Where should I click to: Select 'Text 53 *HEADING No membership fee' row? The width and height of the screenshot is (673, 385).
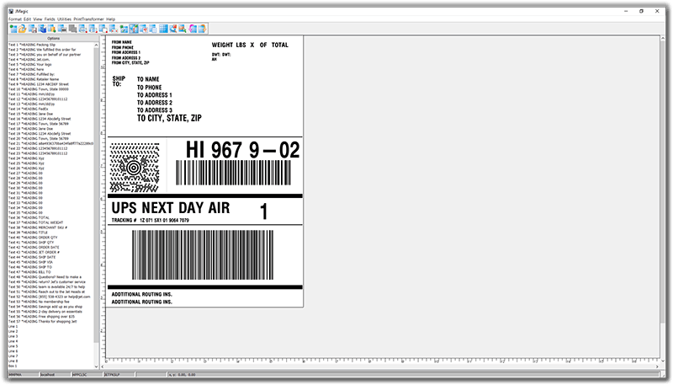click(x=50, y=302)
